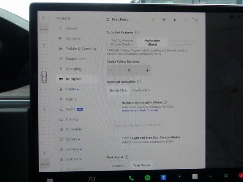Screen dimensions: 243x182
Task: Decrease Cruise Follow Distance with minus
Action: tap(111, 70)
